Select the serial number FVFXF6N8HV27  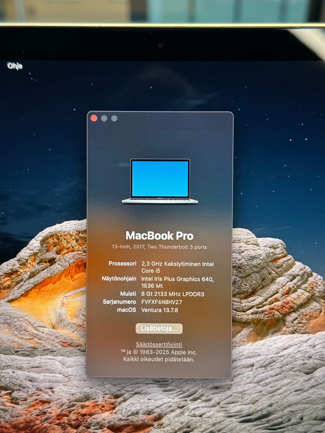click(x=162, y=302)
